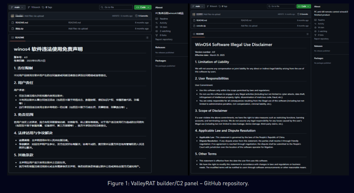This screenshot has width=354, height=193.
Task: Click 'Effective date : March 25, 2025' line
Action: click(210, 55)
